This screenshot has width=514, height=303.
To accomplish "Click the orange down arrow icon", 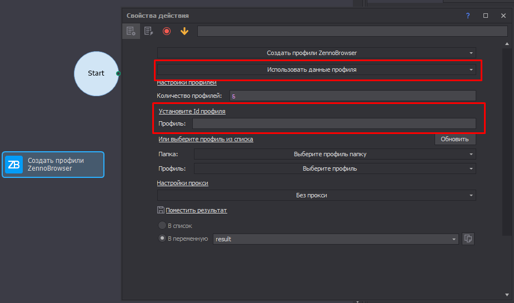I will (184, 31).
